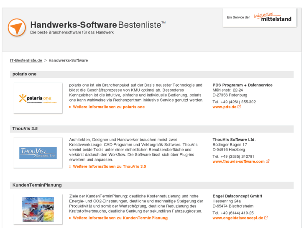Open the initiative mittelstand logo

273,17
